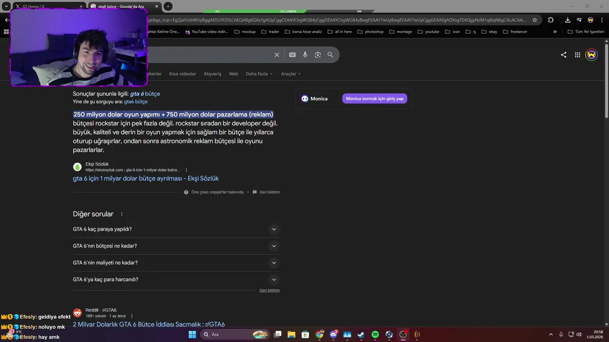
Task: Open Steam from the taskbar
Action: 361,334
